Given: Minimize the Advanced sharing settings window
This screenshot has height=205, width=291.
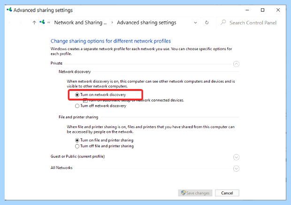Looking at the screenshot, I should tap(247, 10).
